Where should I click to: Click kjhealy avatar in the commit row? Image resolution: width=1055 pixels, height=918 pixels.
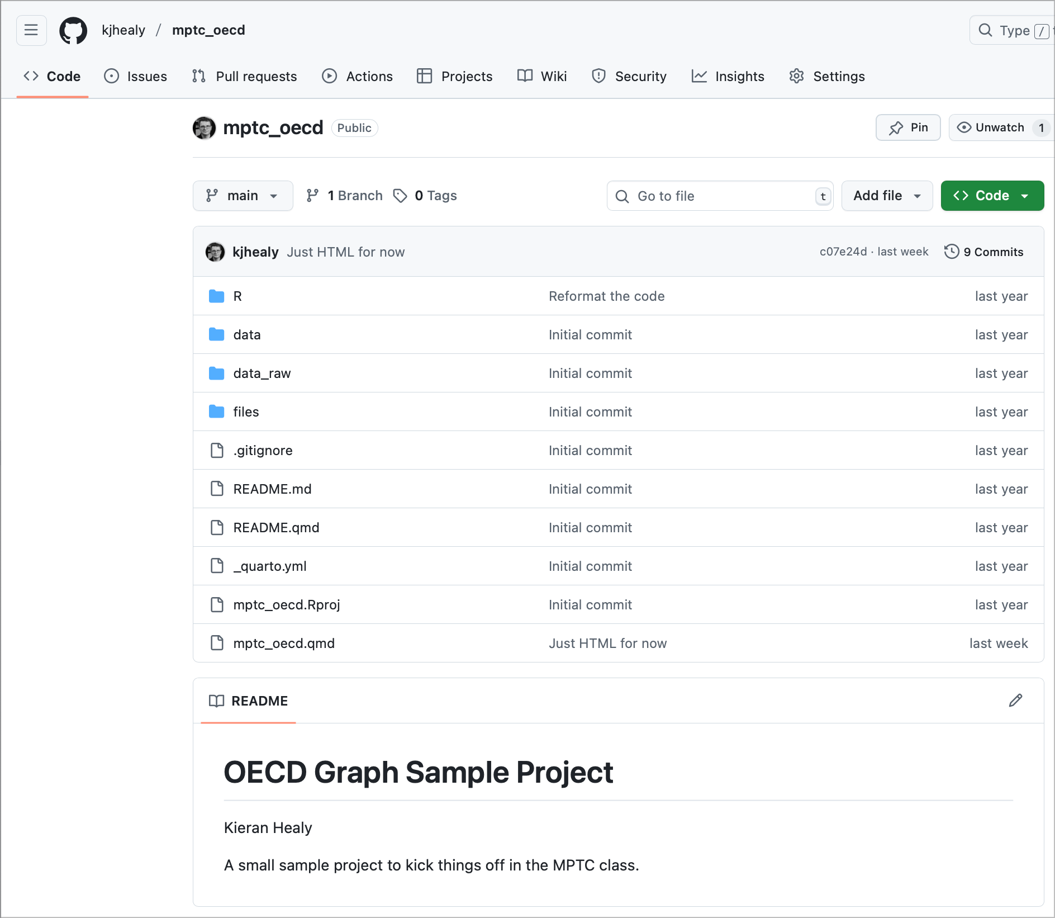(215, 252)
